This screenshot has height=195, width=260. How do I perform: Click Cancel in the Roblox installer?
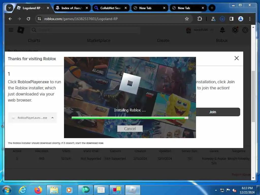tap(130, 129)
